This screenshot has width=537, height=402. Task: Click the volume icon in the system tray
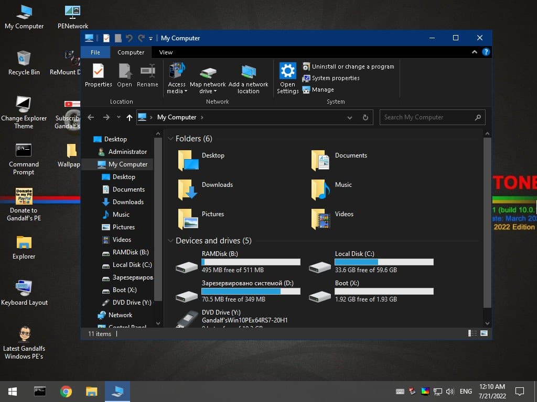coord(450,392)
